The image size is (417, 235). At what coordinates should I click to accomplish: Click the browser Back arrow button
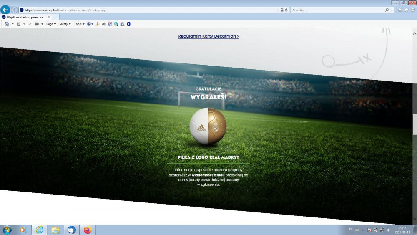coord(5,10)
